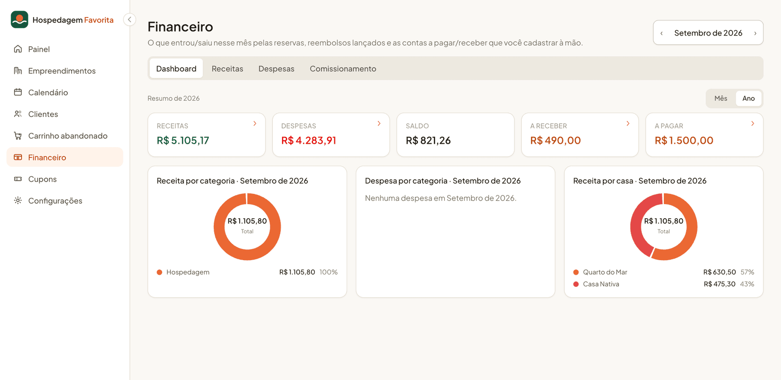The width and height of the screenshot is (781, 380).
Task: Switch to the Receitas tab
Action: (x=227, y=69)
